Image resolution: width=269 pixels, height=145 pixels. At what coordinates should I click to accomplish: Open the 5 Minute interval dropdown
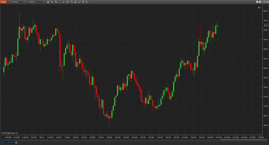(36, 2)
